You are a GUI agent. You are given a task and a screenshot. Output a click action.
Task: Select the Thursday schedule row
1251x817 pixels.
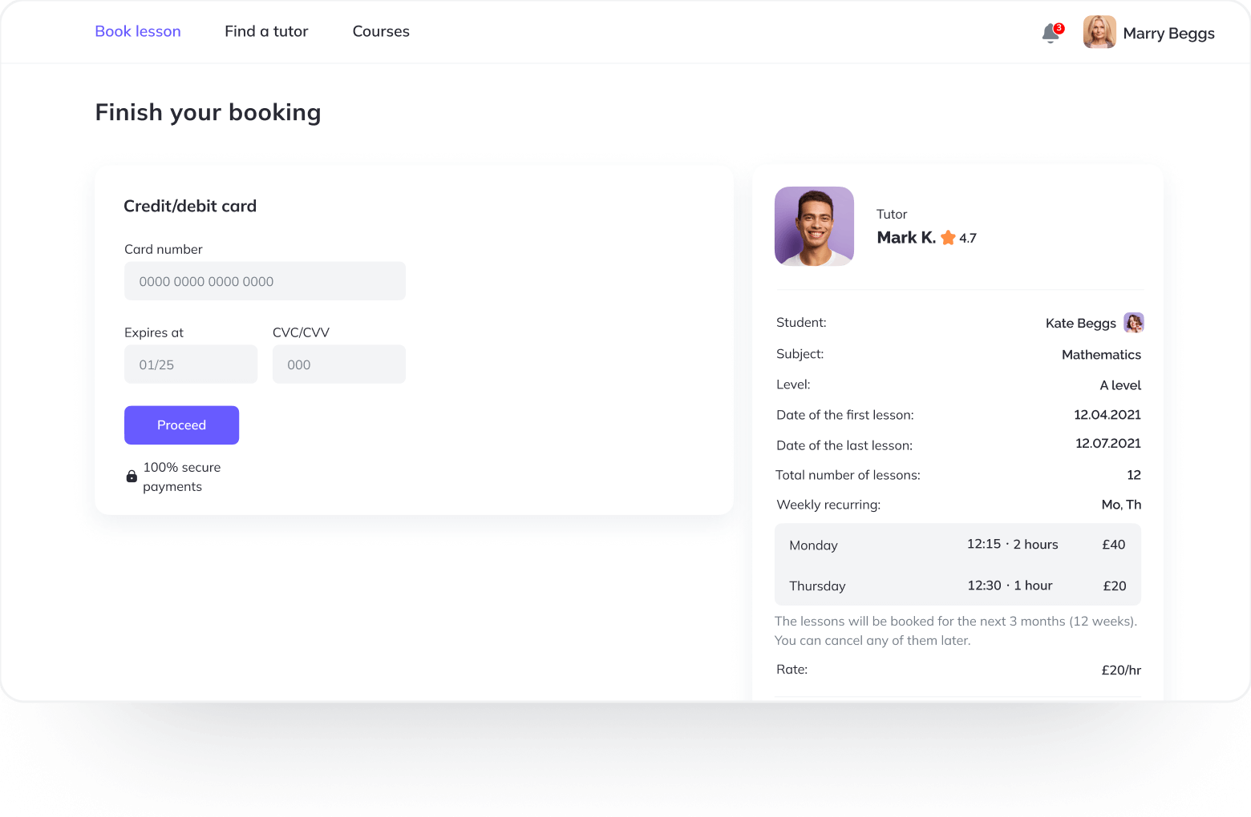point(957,586)
